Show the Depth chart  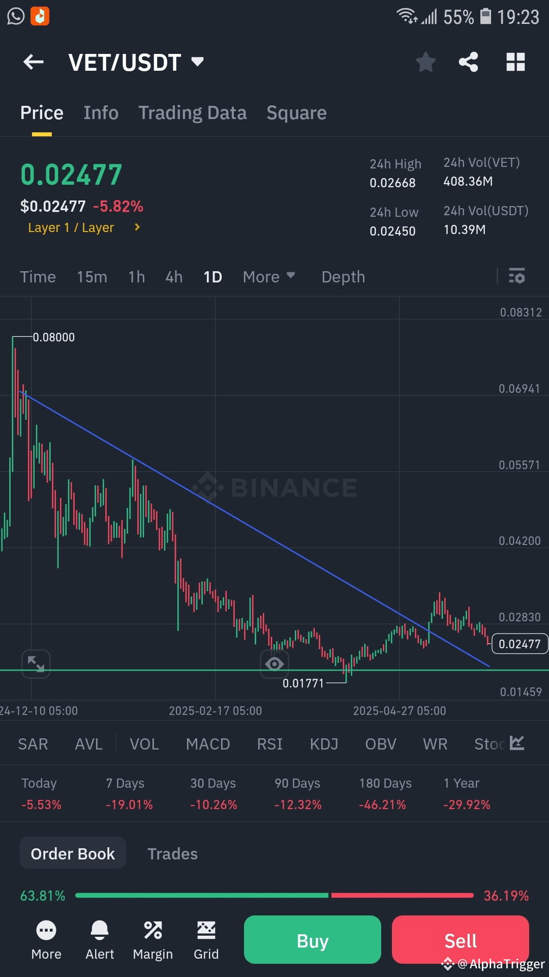[343, 277]
